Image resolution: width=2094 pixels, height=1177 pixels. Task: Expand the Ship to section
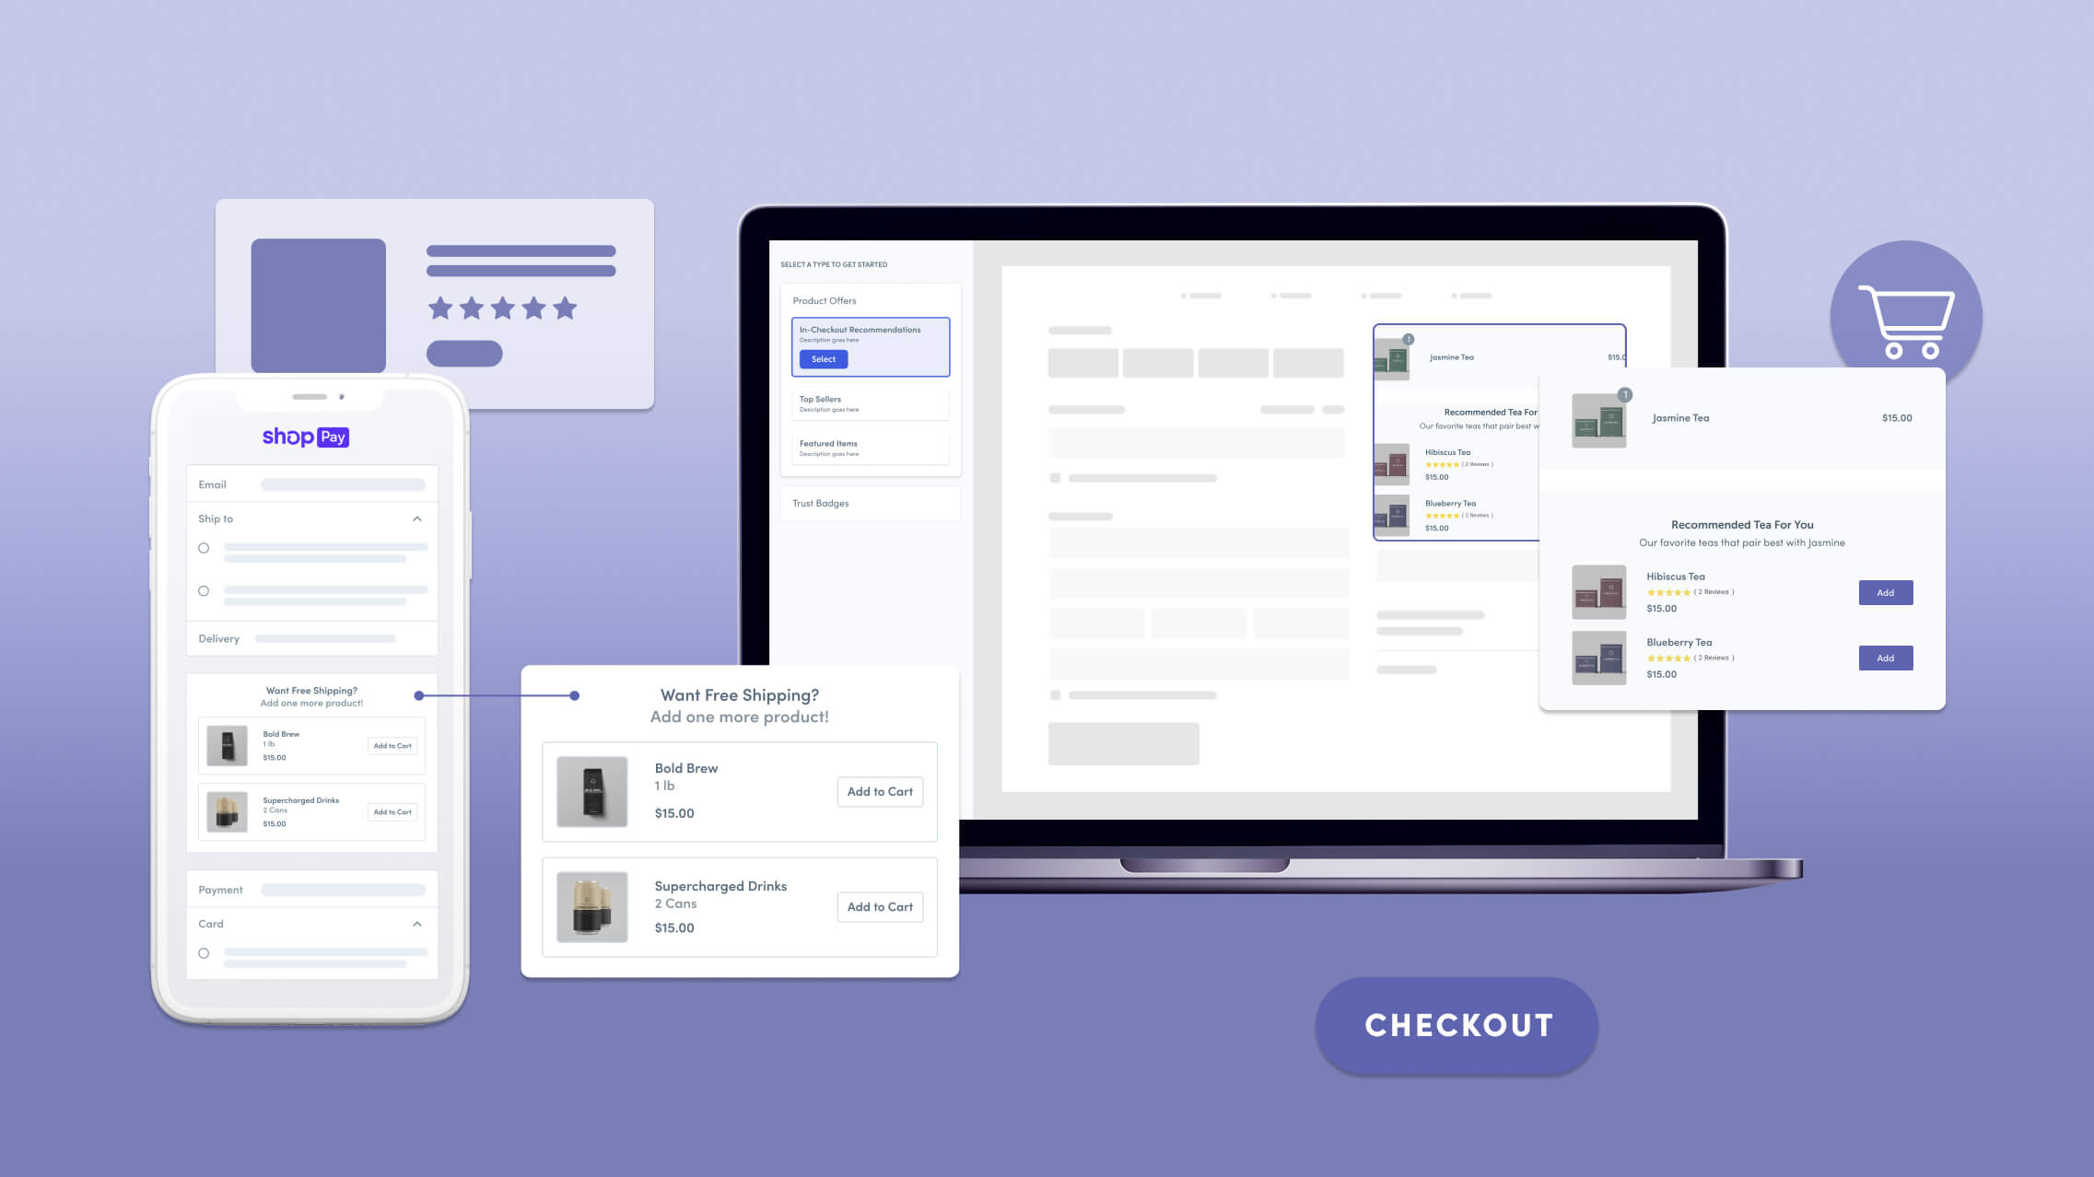tap(417, 519)
